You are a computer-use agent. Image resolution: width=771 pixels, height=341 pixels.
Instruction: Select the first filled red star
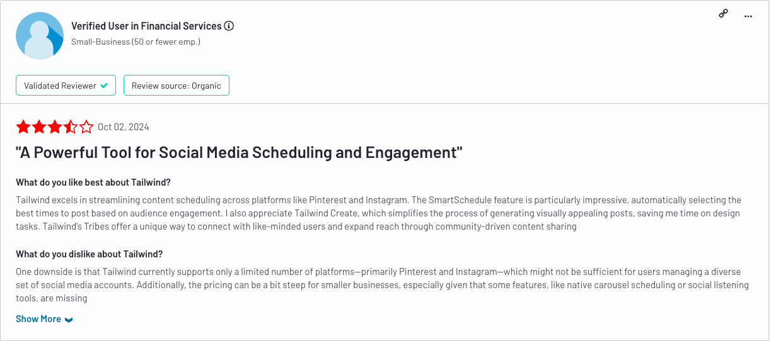tap(23, 127)
